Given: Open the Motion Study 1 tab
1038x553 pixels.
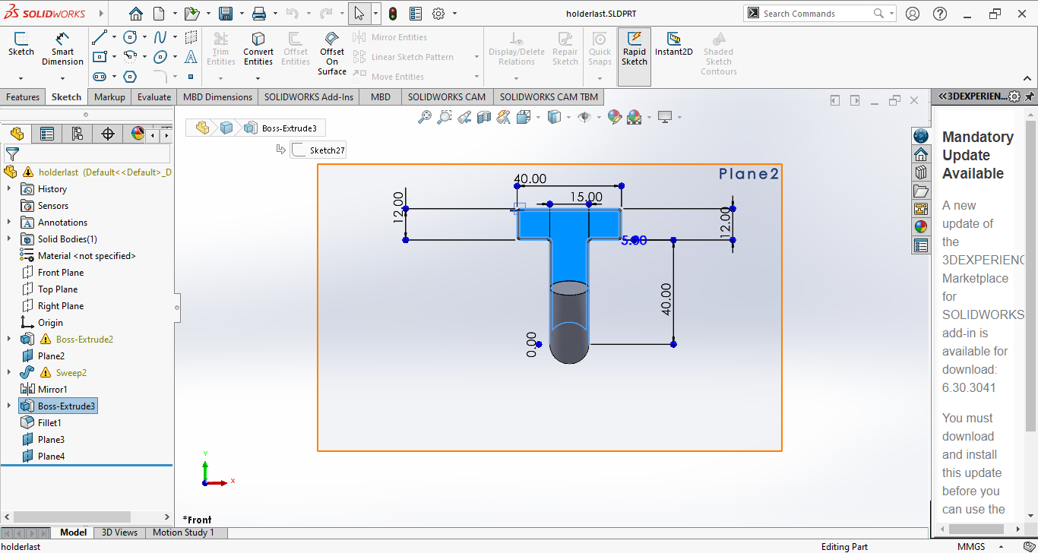Looking at the screenshot, I should pos(183,532).
